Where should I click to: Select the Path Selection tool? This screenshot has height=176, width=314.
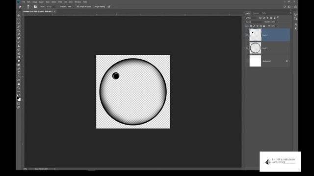point(19,76)
